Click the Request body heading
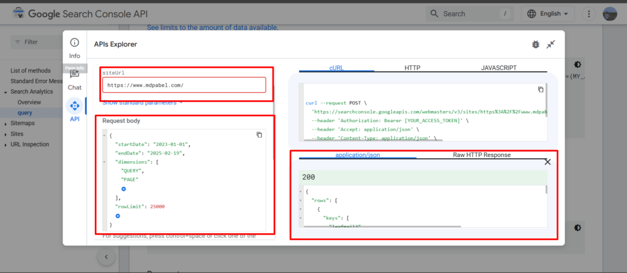This screenshot has width=627, height=273. click(x=121, y=120)
